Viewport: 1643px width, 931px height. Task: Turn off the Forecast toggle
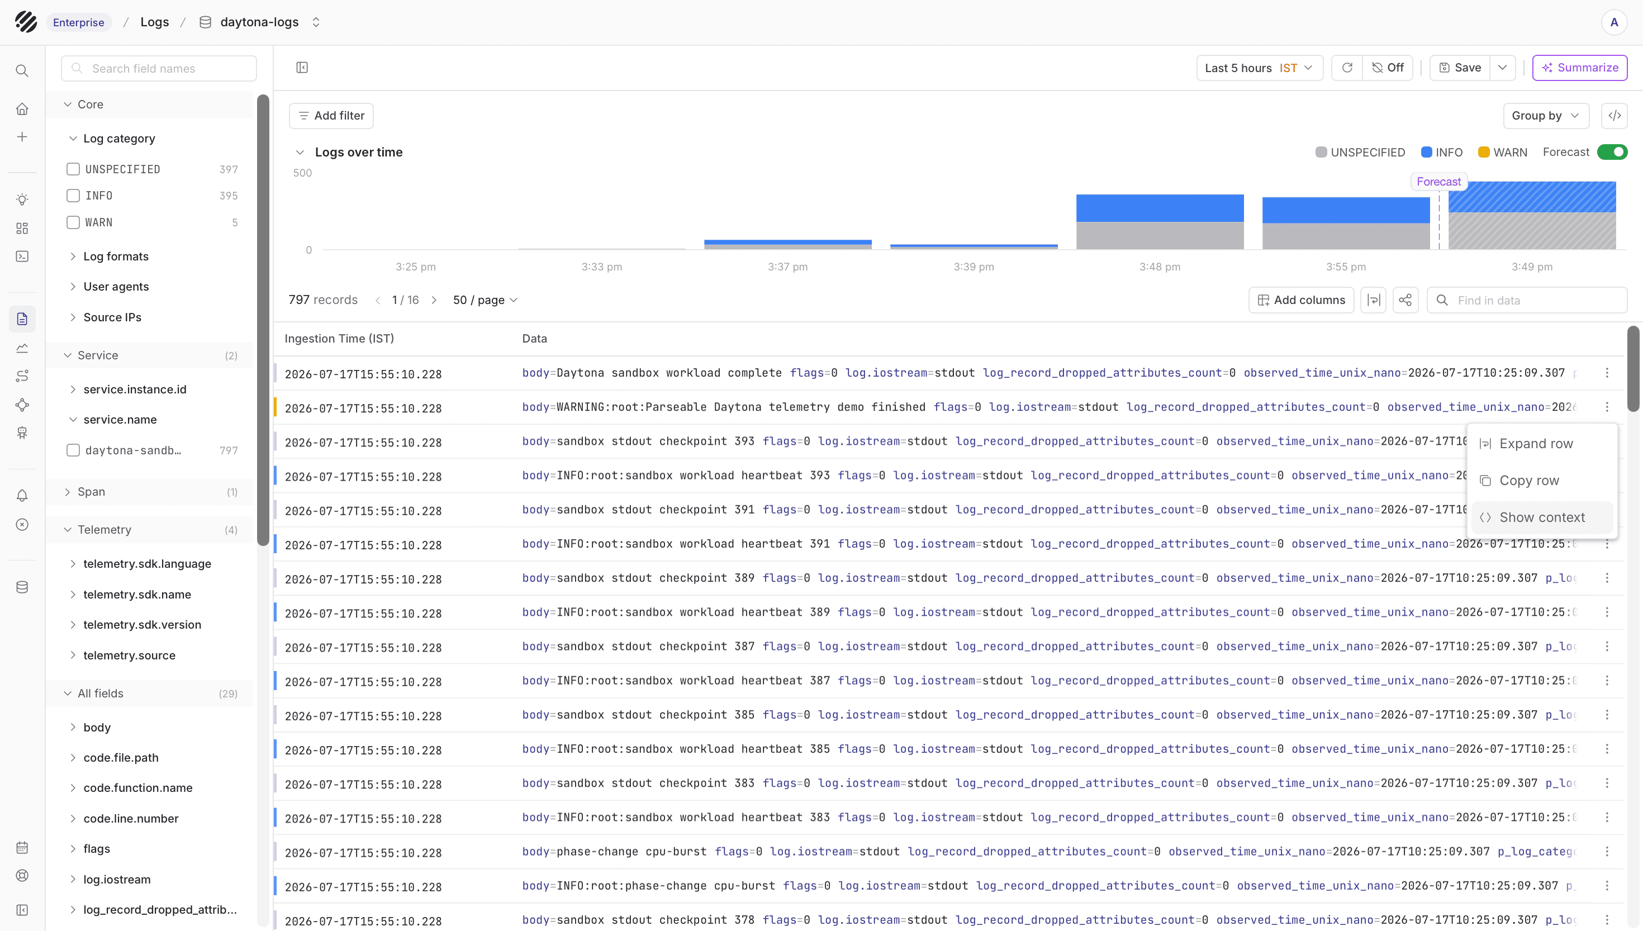tap(1612, 152)
